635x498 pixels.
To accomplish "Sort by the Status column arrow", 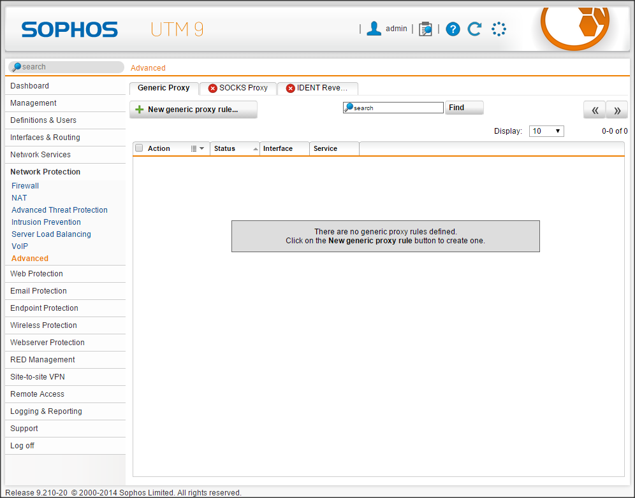I will [256, 148].
